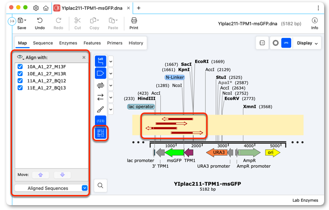Switch to the History tab
This screenshot has height=210, width=329.
pyautogui.click(x=136, y=43)
